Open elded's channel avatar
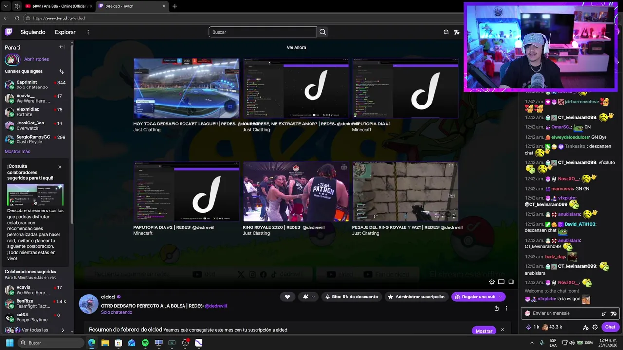The height and width of the screenshot is (350, 623). (89, 303)
